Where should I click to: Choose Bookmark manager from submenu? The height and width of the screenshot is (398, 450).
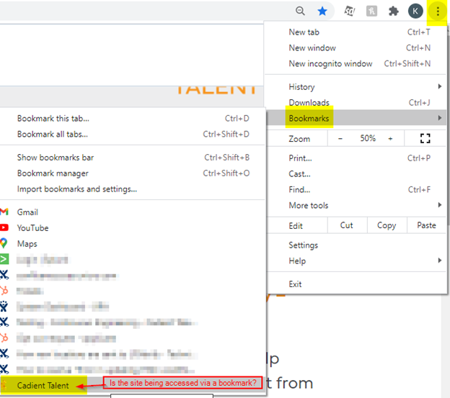coord(133,173)
